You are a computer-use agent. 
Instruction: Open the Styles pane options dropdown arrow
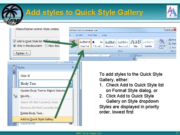[x=73, y=67]
